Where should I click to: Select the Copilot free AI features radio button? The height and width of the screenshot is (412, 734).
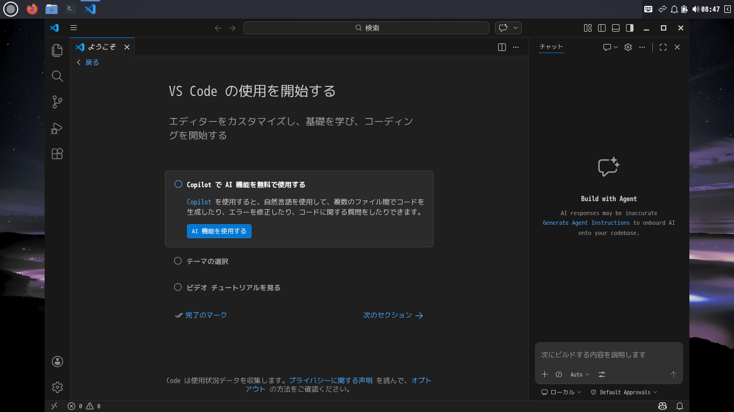178,184
